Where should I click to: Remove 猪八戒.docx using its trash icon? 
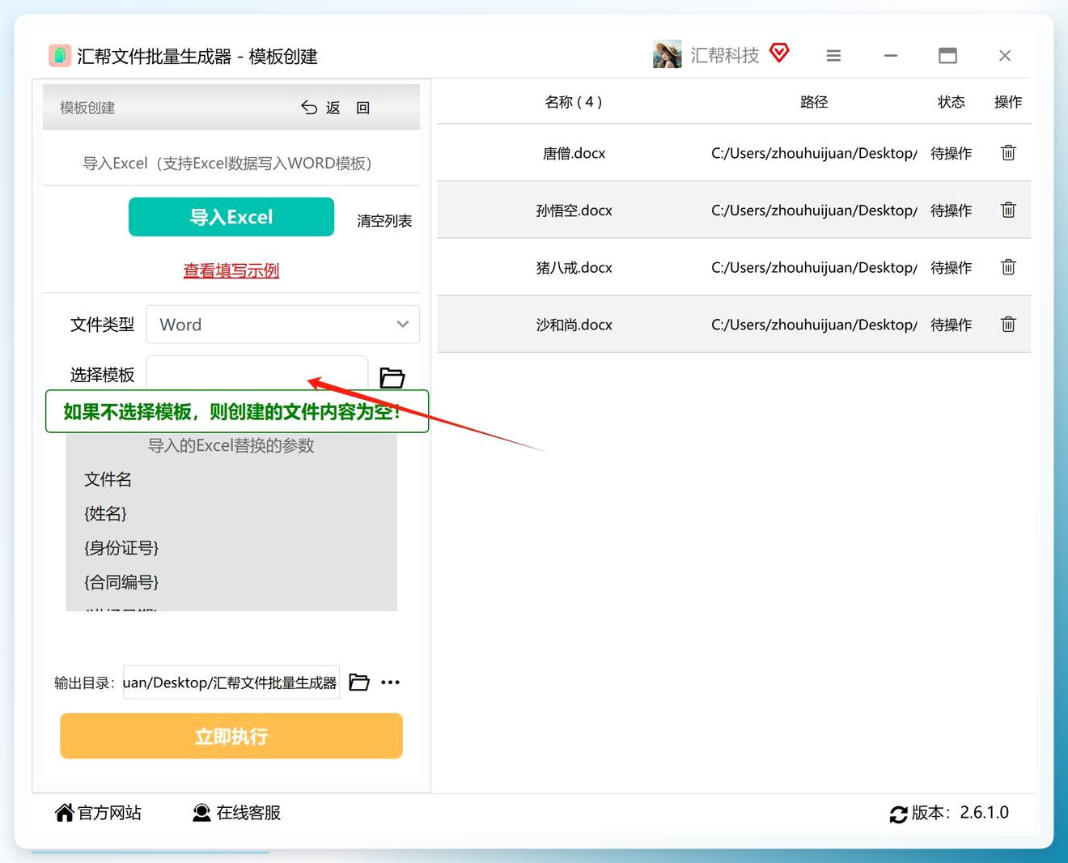click(1008, 267)
